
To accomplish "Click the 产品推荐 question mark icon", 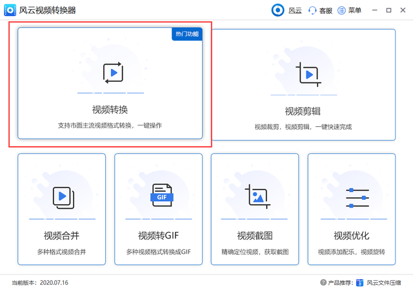I will [323, 282].
